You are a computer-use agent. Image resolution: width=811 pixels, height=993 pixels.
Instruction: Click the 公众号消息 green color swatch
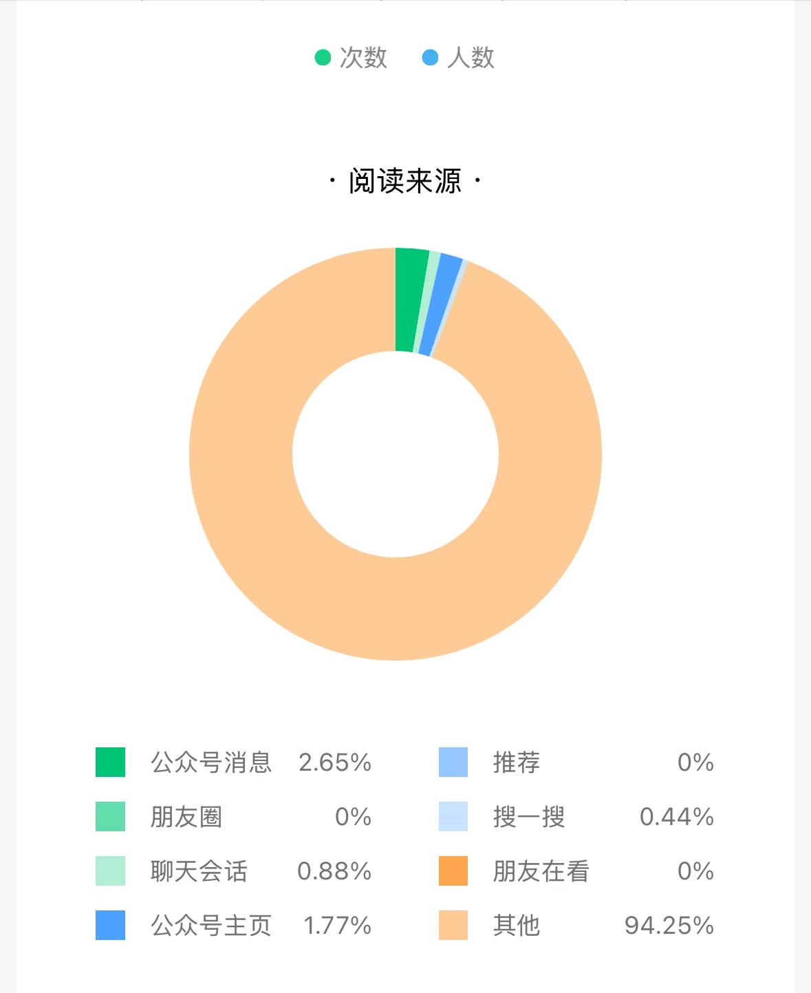pos(110,762)
